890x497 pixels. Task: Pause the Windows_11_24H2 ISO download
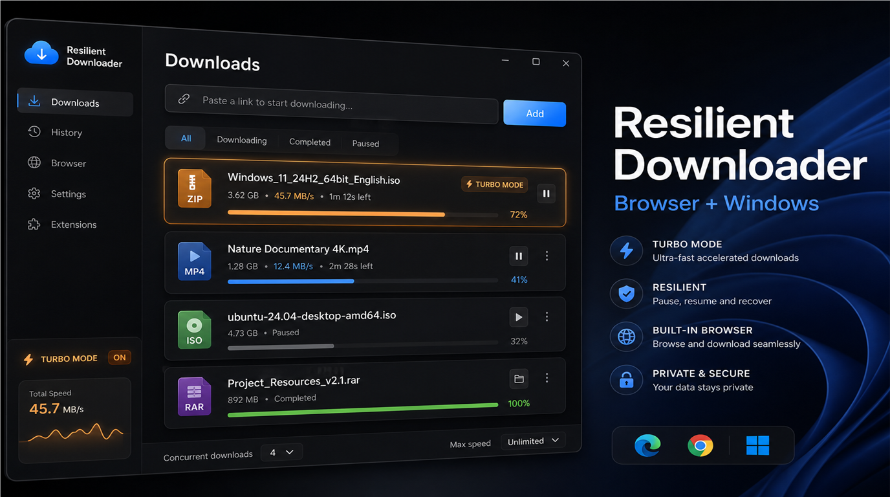[x=547, y=193]
